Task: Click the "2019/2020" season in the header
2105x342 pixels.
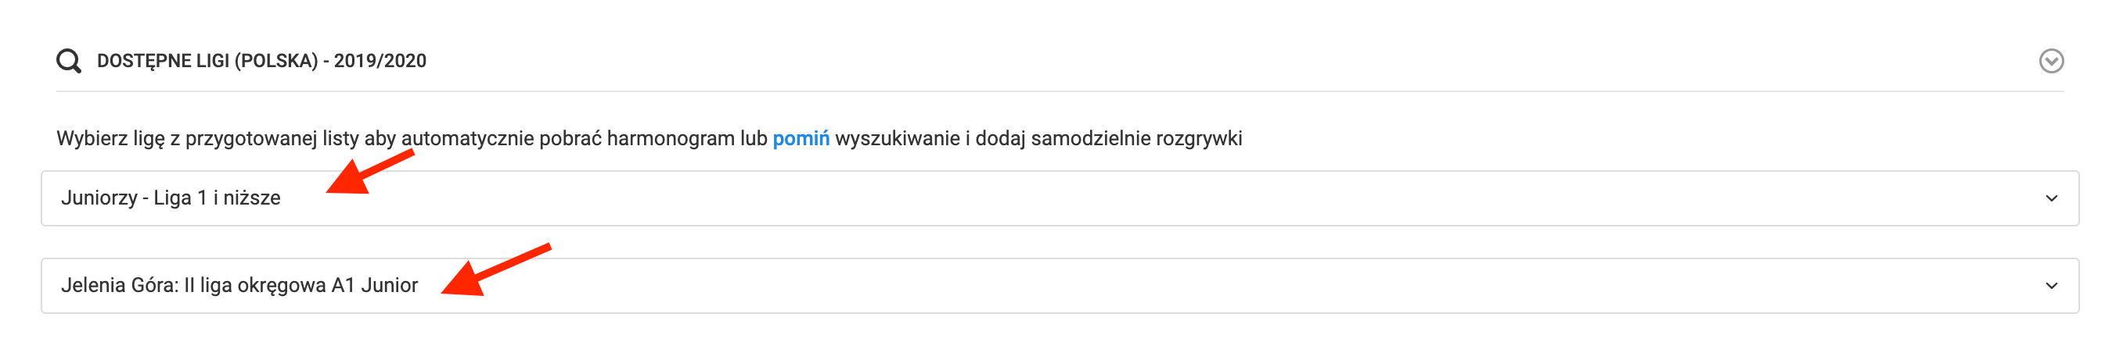Action: click(380, 61)
